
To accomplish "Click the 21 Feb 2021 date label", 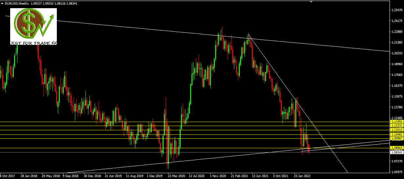I will tap(239, 176).
